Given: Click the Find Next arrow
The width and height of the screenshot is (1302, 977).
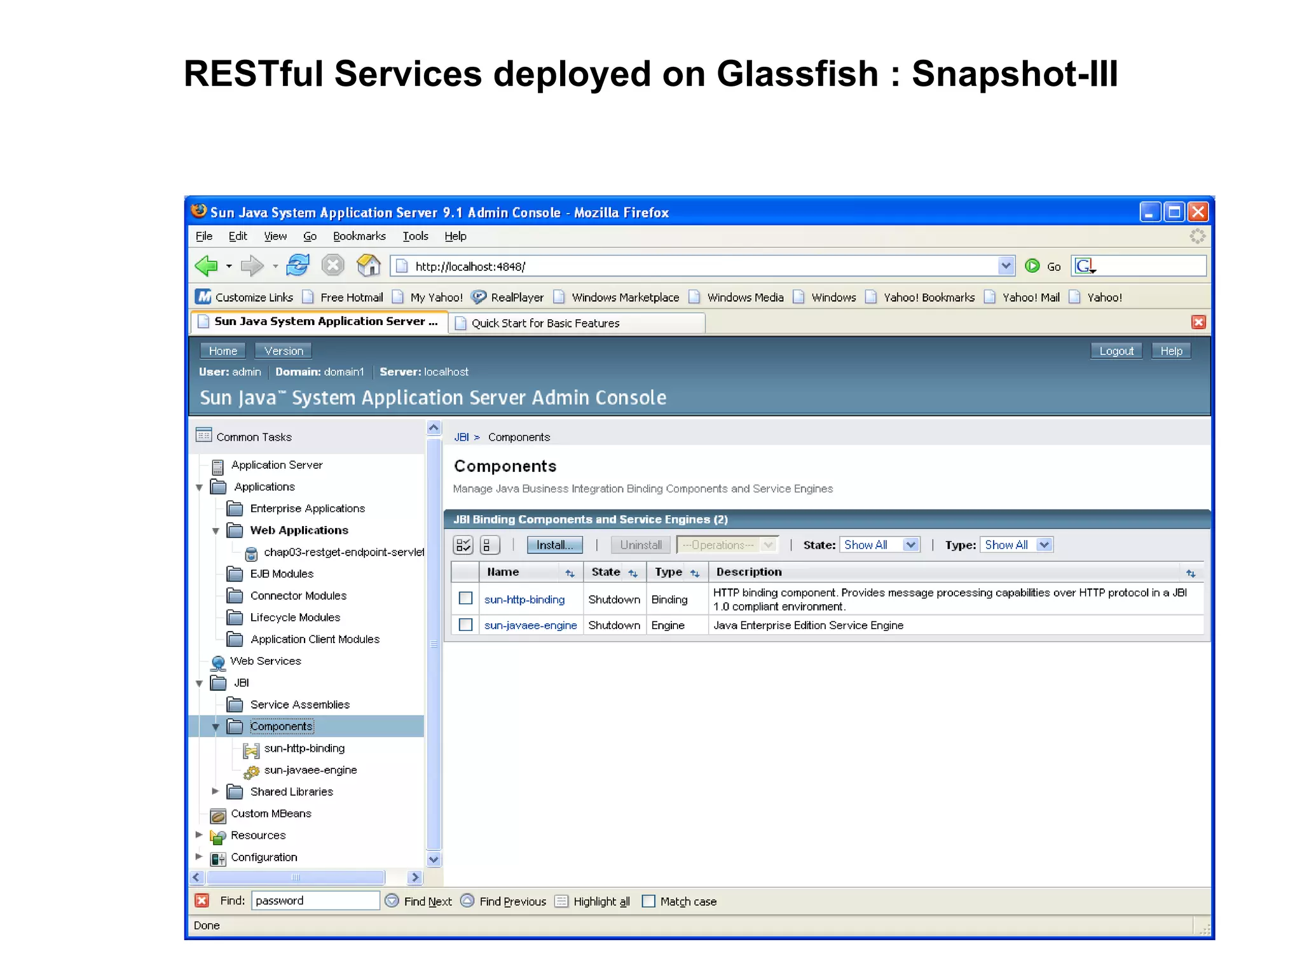Looking at the screenshot, I should [392, 901].
